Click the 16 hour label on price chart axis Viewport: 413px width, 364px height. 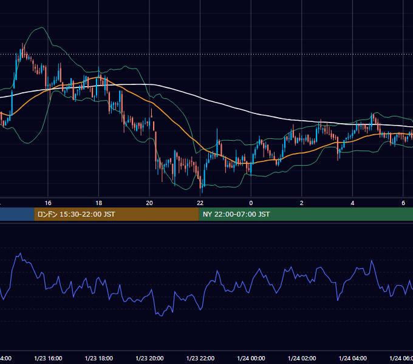tap(48, 203)
